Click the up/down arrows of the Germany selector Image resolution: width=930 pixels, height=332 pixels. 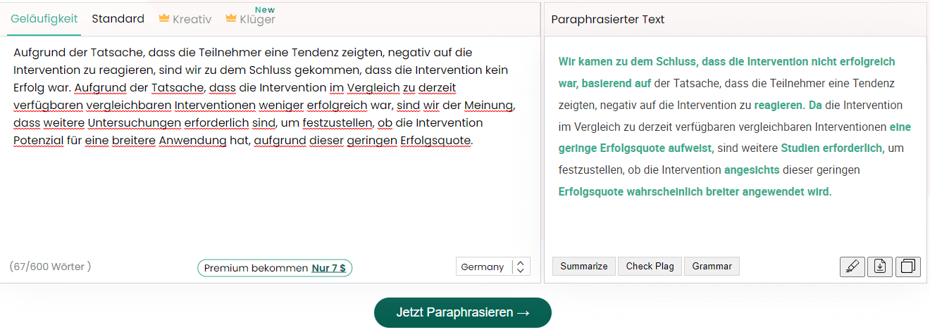click(x=521, y=267)
